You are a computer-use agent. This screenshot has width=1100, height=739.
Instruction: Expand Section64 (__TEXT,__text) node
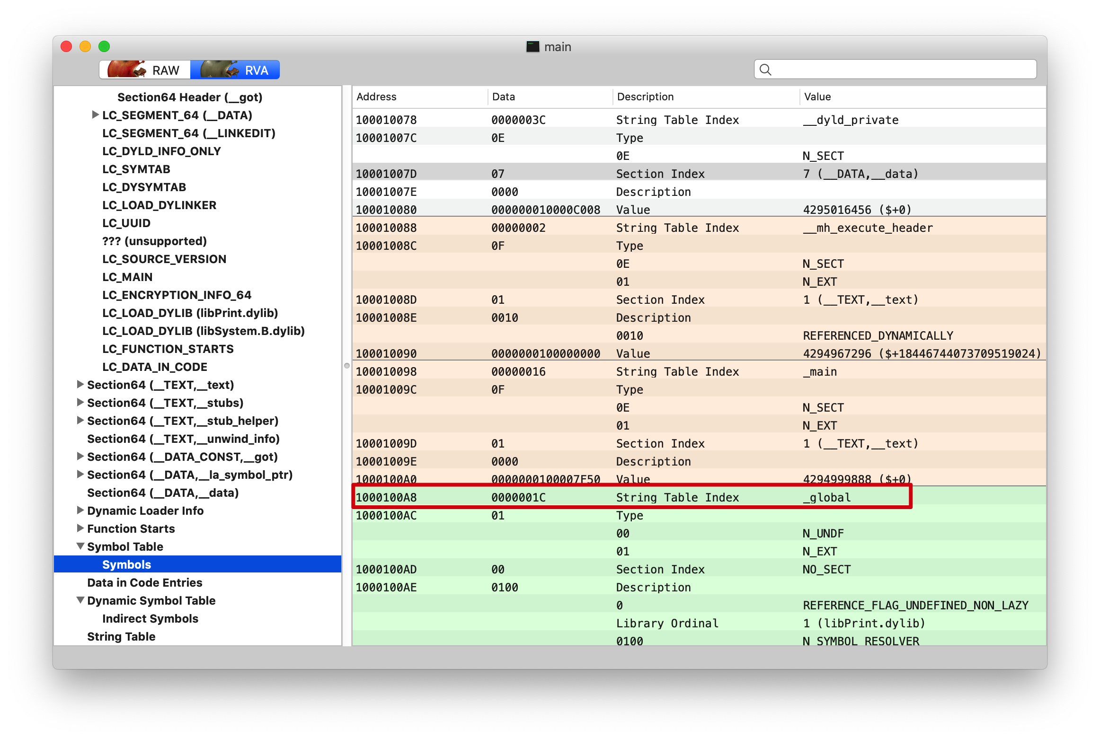pyautogui.click(x=80, y=385)
